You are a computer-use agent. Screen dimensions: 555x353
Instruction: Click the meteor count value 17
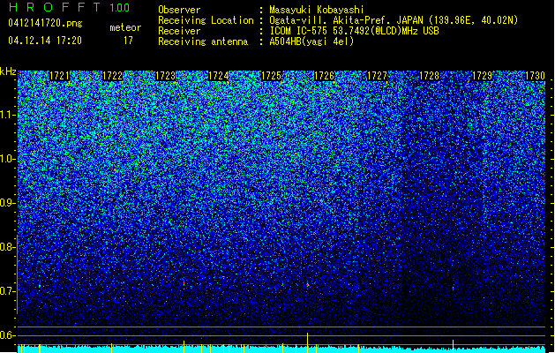(x=128, y=41)
